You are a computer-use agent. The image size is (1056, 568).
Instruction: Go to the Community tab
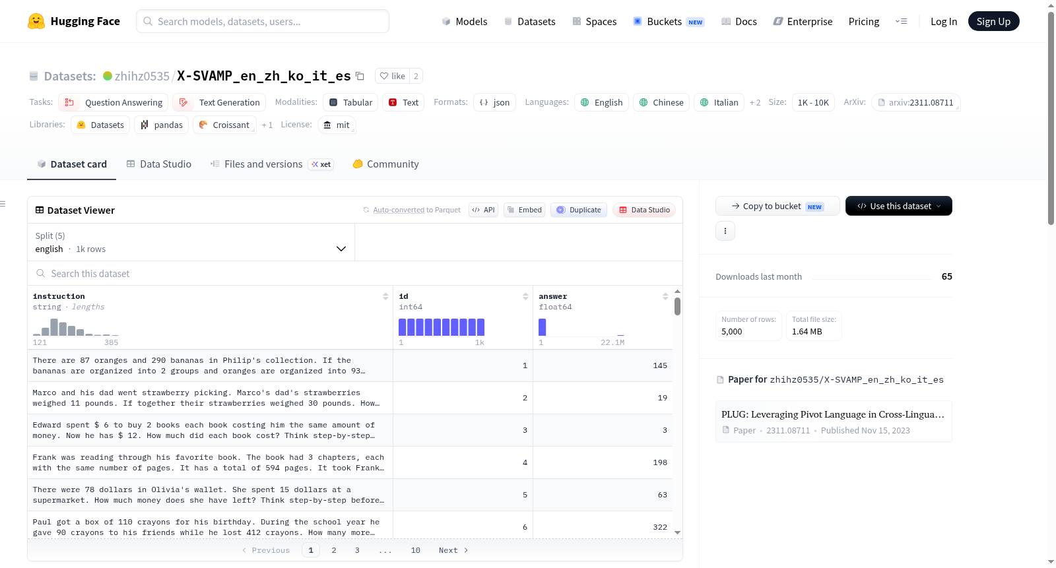coord(386,164)
